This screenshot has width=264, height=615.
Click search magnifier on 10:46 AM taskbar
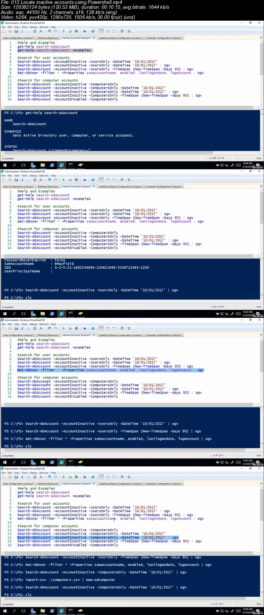tap(14, 611)
